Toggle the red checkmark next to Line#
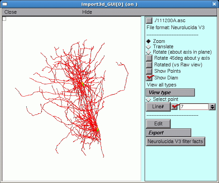The width and height of the screenshot is (219, 183). [175, 107]
